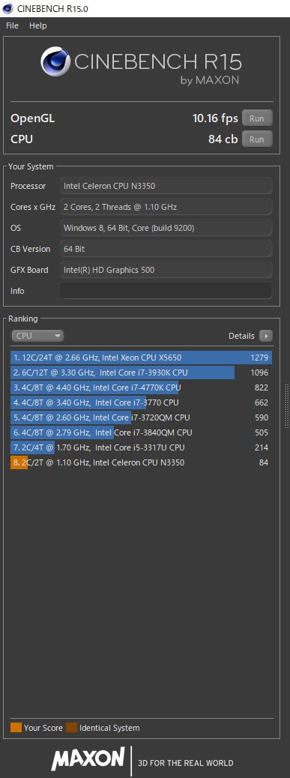This screenshot has height=778, width=290.
Task: Select the Core i7-4770K ranking row
Action: 142,388
